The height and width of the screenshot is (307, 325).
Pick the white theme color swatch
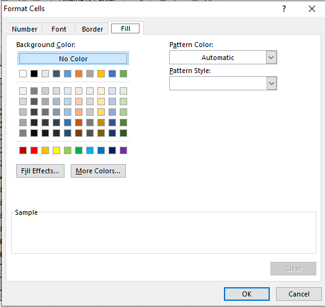pyautogui.click(x=23, y=74)
